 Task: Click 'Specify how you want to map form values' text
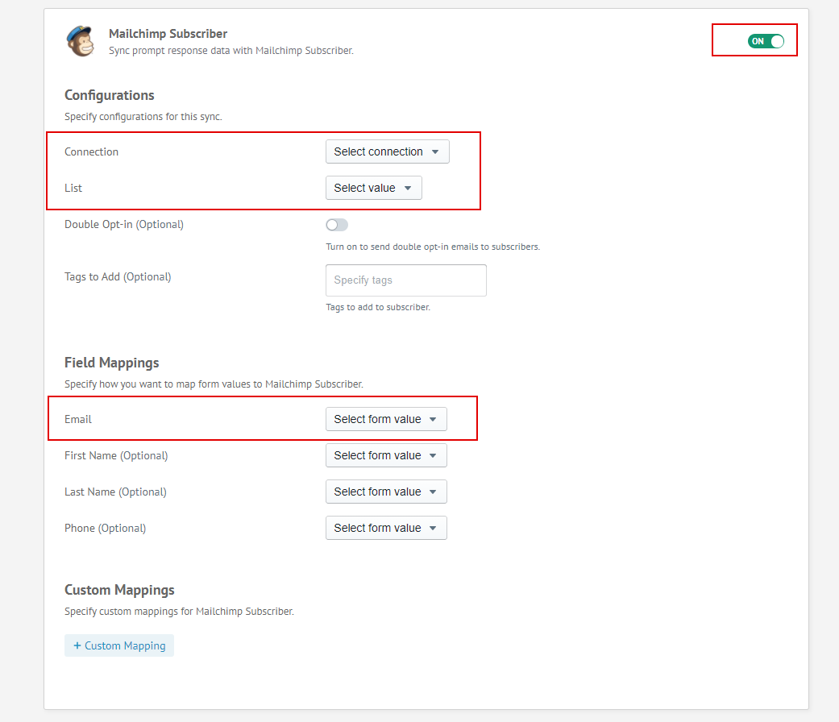pos(214,384)
